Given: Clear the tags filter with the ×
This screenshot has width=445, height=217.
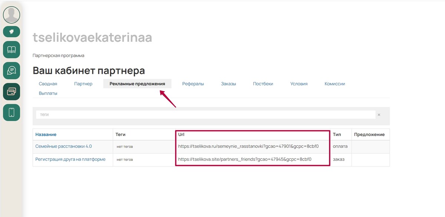Looking at the screenshot, I should (379, 115).
